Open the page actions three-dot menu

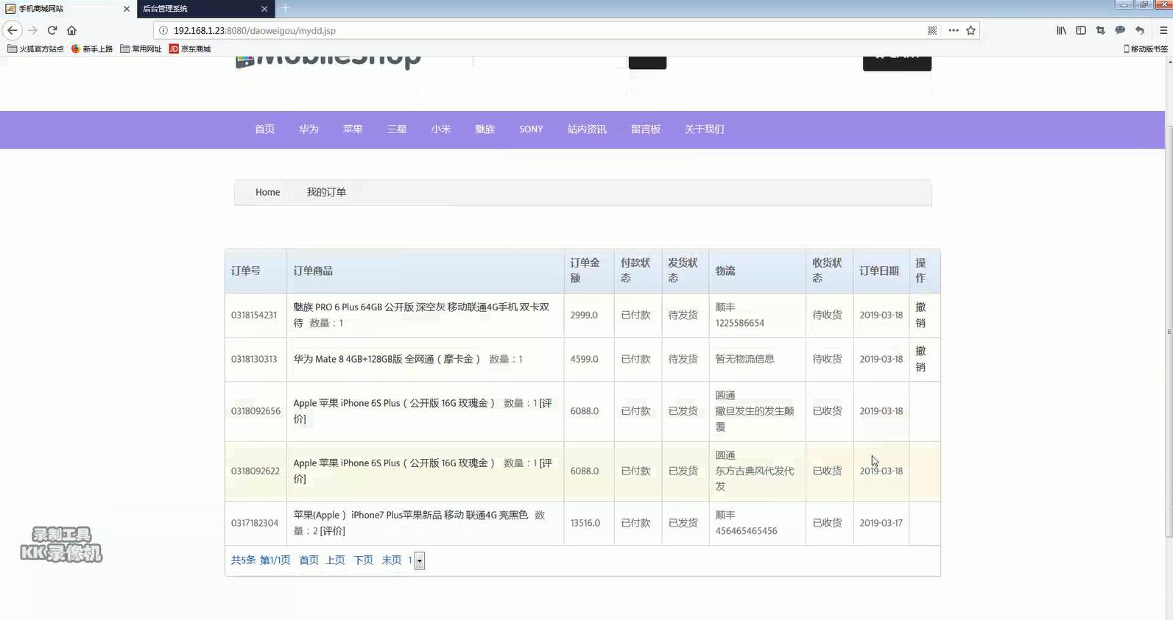point(954,30)
